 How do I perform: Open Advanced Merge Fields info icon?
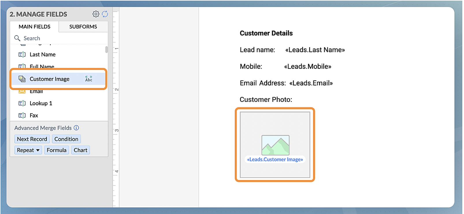(76, 128)
